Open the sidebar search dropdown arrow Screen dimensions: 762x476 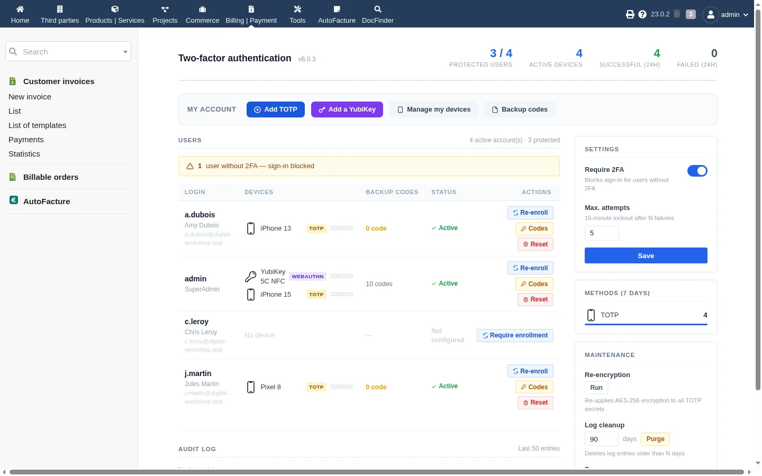(x=125, y=52)
